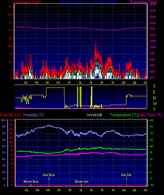Screen dimensions: 164x195
Task: Click the E wind direction label
Action: click(x=154, y=92)
